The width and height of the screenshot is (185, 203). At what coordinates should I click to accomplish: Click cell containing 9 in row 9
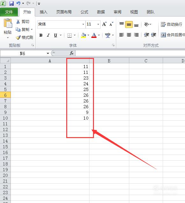click(x=50, y=112)
